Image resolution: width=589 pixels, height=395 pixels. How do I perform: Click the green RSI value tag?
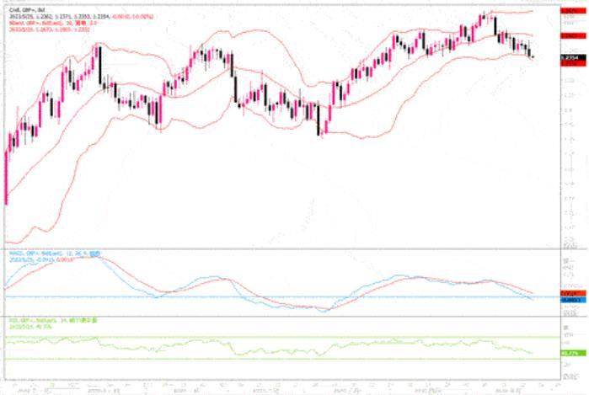point(573,354)
